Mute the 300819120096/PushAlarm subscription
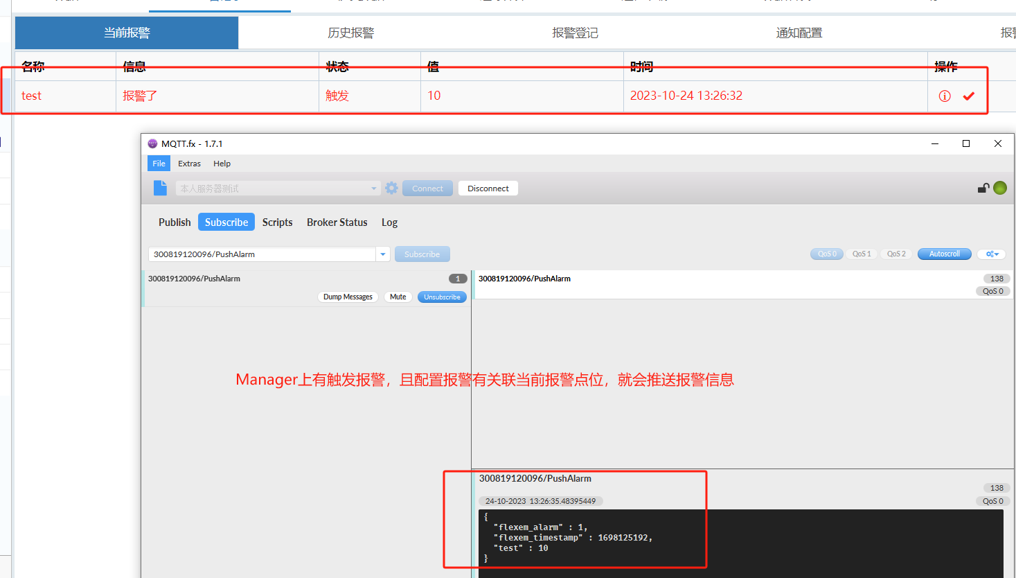Viewport: 1016px width, 578px height. tap(398, 297)
